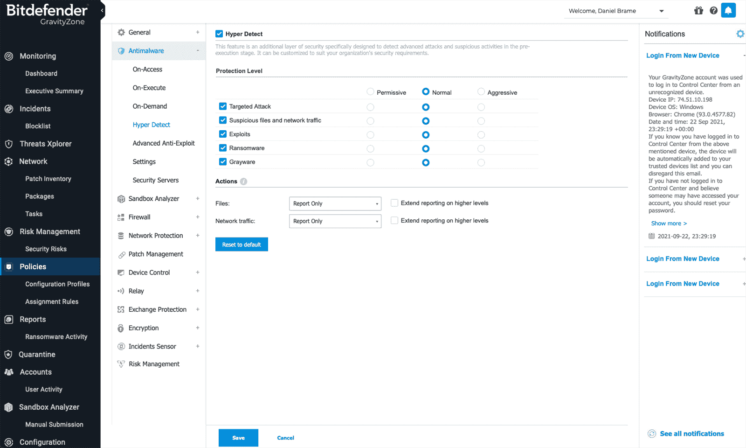Open the On-Execute submenu item
Image resolution: width=746 pixels, height=448 pixels.
pyautogui.click(x=149, y=88)
